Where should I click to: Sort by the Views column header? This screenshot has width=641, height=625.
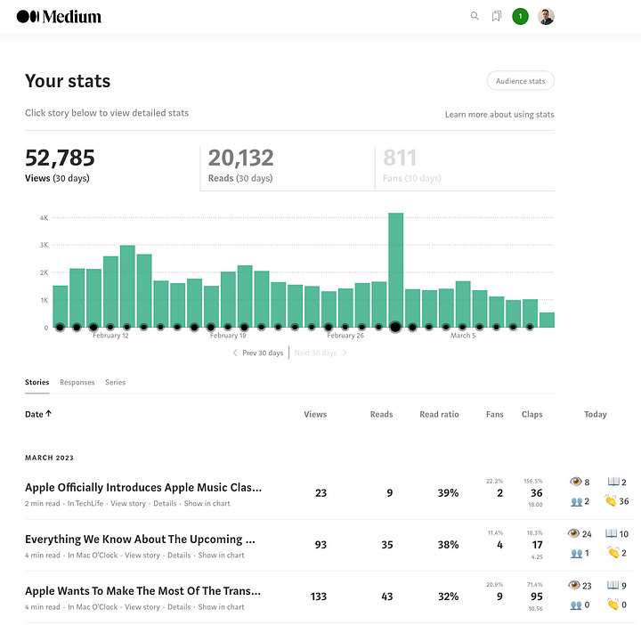tap(315, 414)
